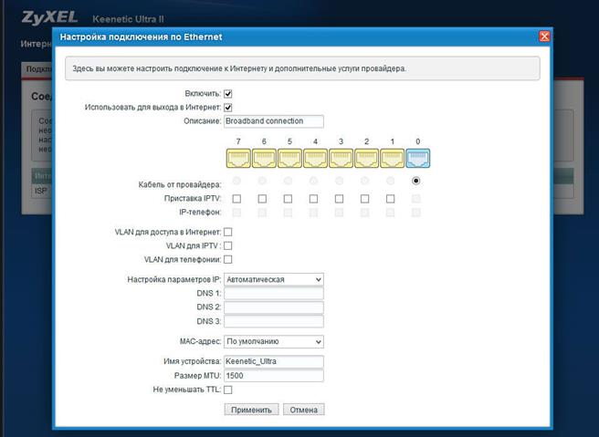The width and height of the screenshot is (599, 437).
Task: Click the yellow port 4 icon
Action: [x=315, y=159]
